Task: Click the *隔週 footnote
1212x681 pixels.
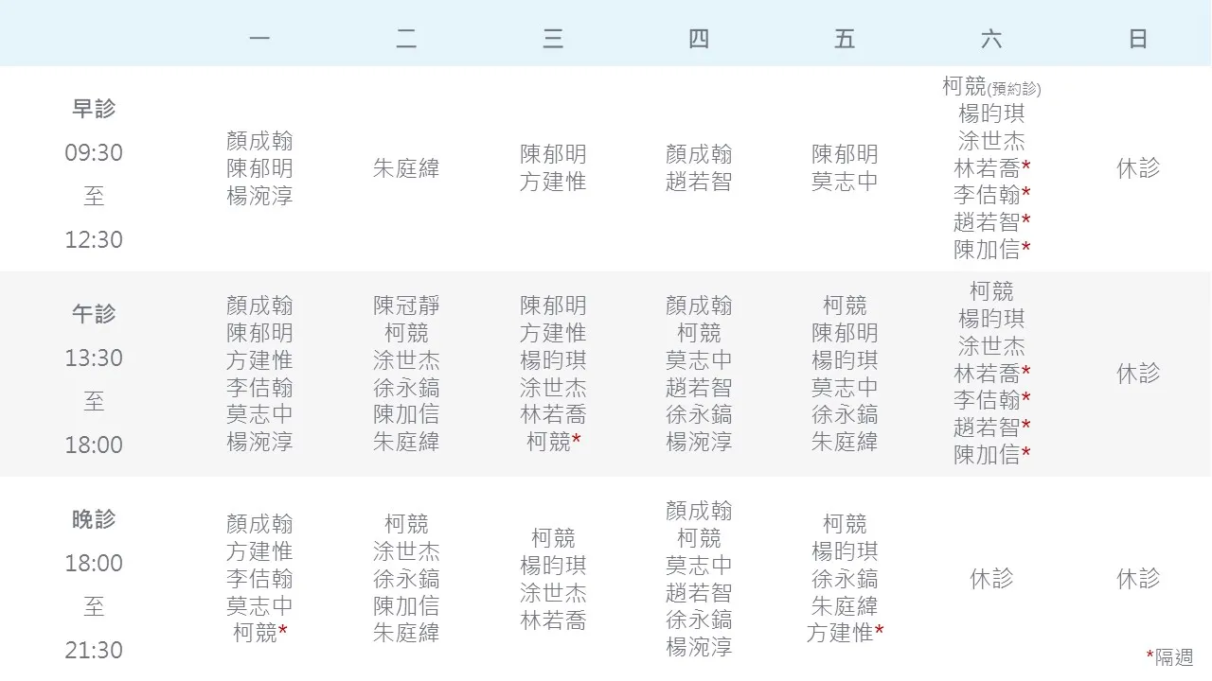Action: coord(1169,657)
